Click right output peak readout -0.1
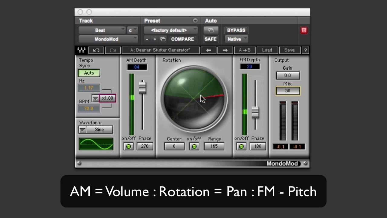 (x=297, y=147)
